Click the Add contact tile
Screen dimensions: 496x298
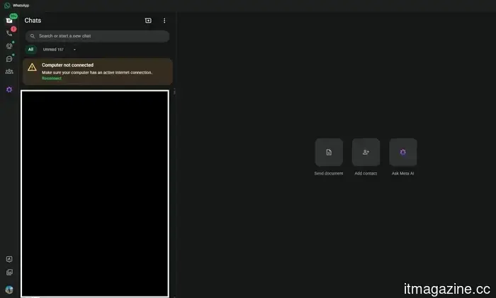coord(366,153)
